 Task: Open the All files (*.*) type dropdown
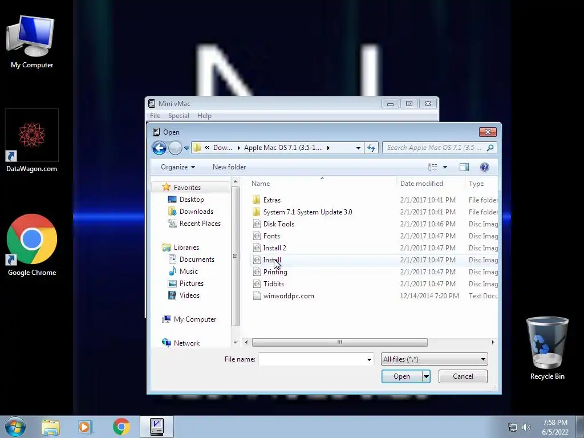[x=434, y=359]
